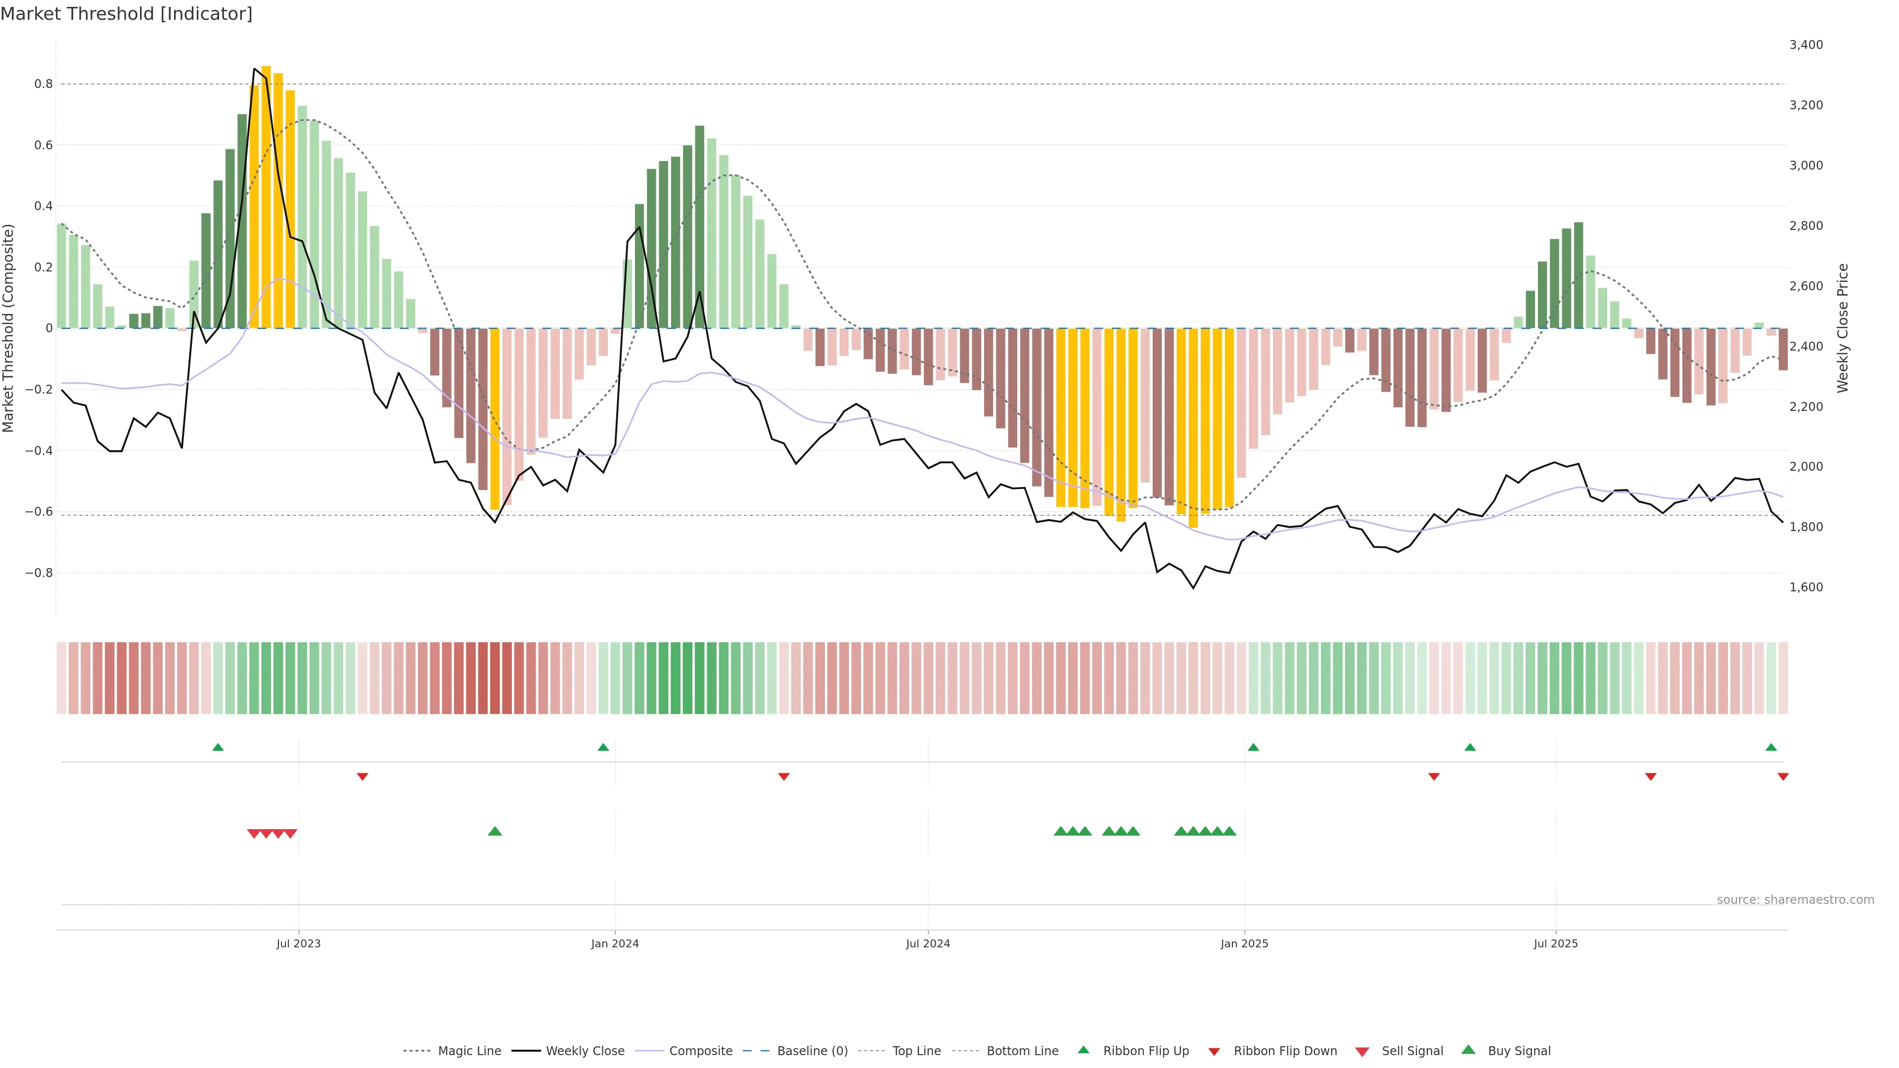
Task: Click the Buy Signal legend triangle icon
Action: [1468, 1050]
